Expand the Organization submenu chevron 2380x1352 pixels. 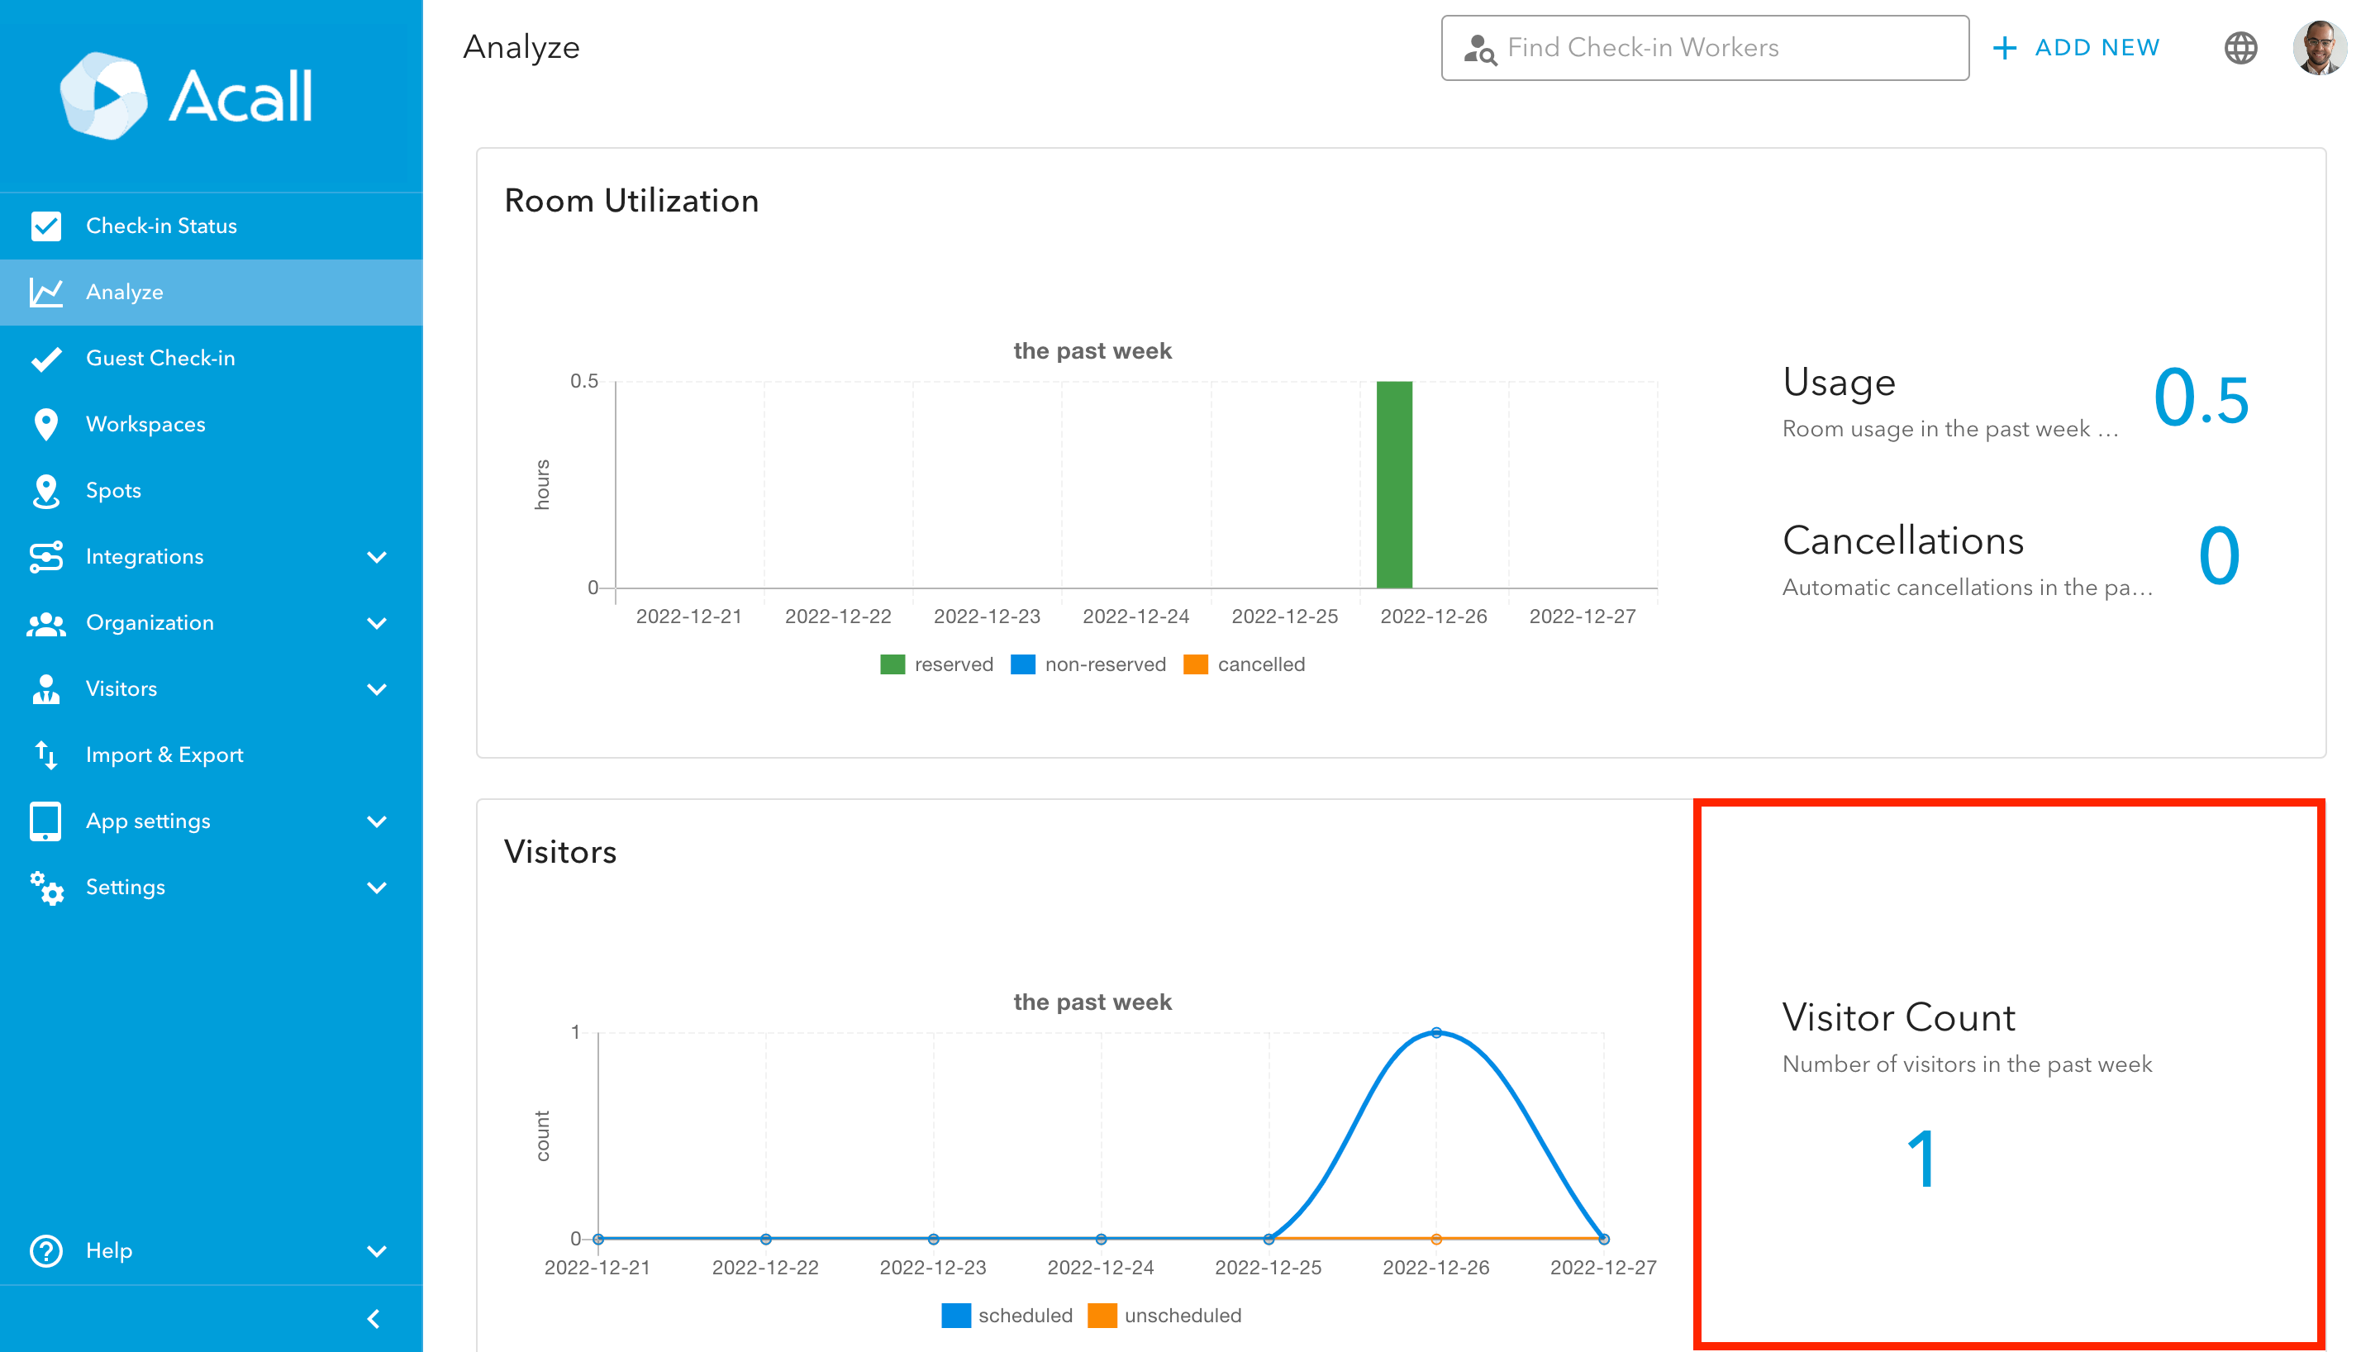point(376,623)
